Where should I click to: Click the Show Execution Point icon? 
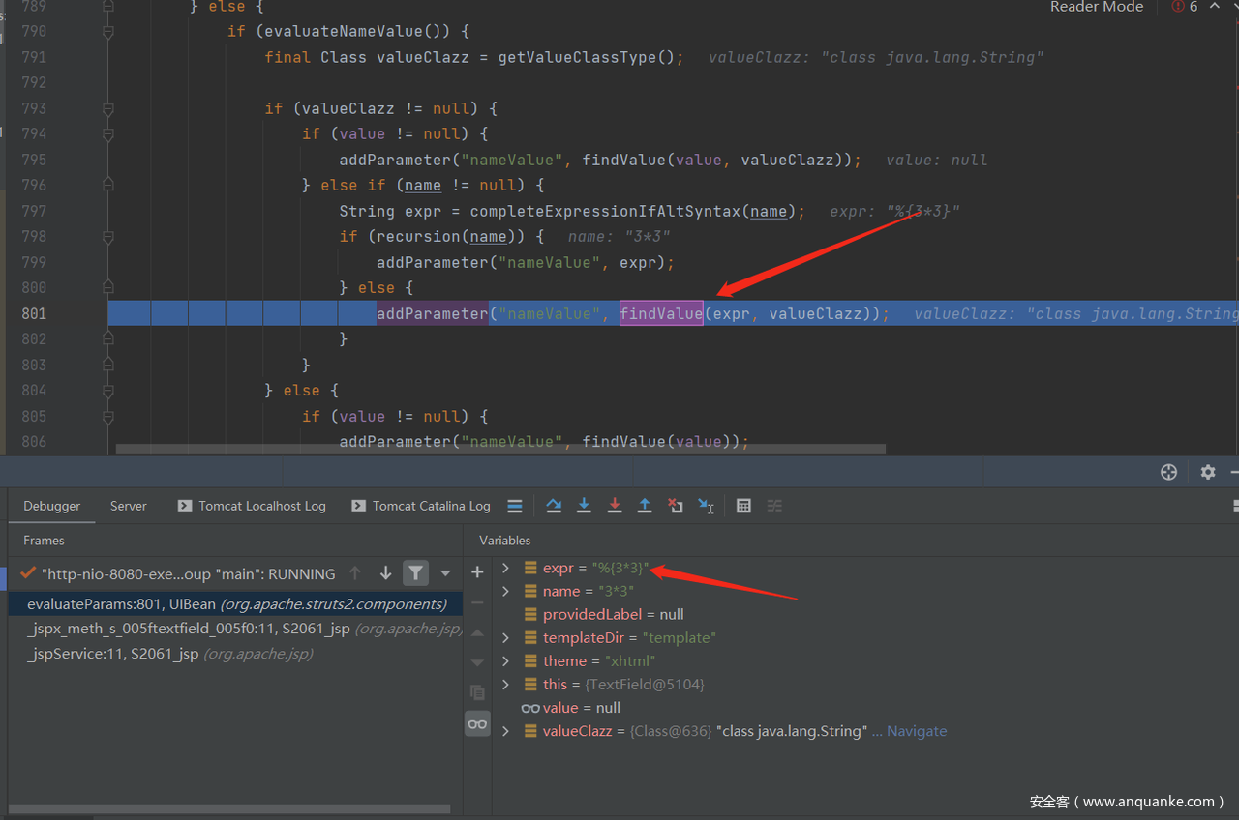pos(515,506)
